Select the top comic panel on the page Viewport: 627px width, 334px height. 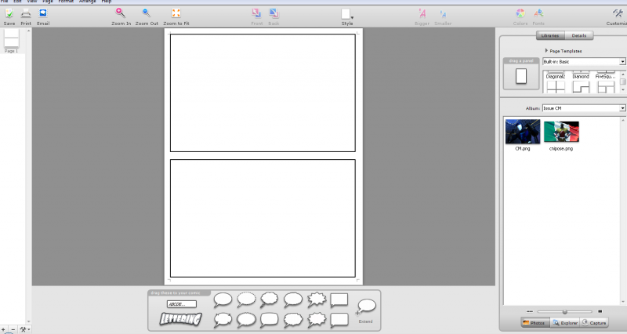click(x=263, y=93)
